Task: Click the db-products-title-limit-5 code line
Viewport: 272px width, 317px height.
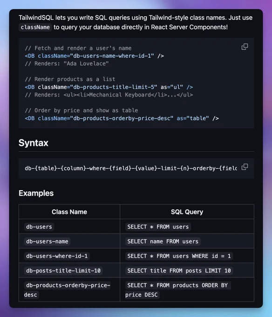Action: coord(109,87)
